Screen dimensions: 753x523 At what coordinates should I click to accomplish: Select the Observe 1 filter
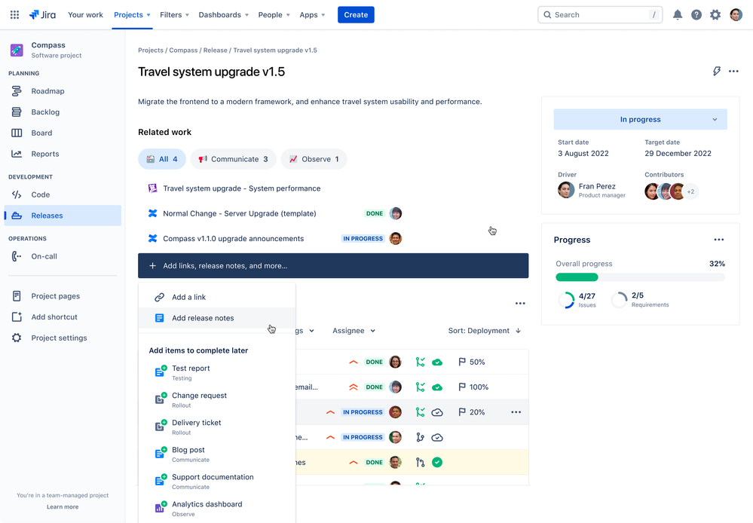click(314, 159)
